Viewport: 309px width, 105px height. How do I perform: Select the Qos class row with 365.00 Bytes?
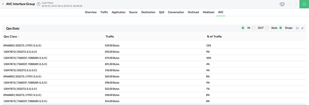pos(154,76)
